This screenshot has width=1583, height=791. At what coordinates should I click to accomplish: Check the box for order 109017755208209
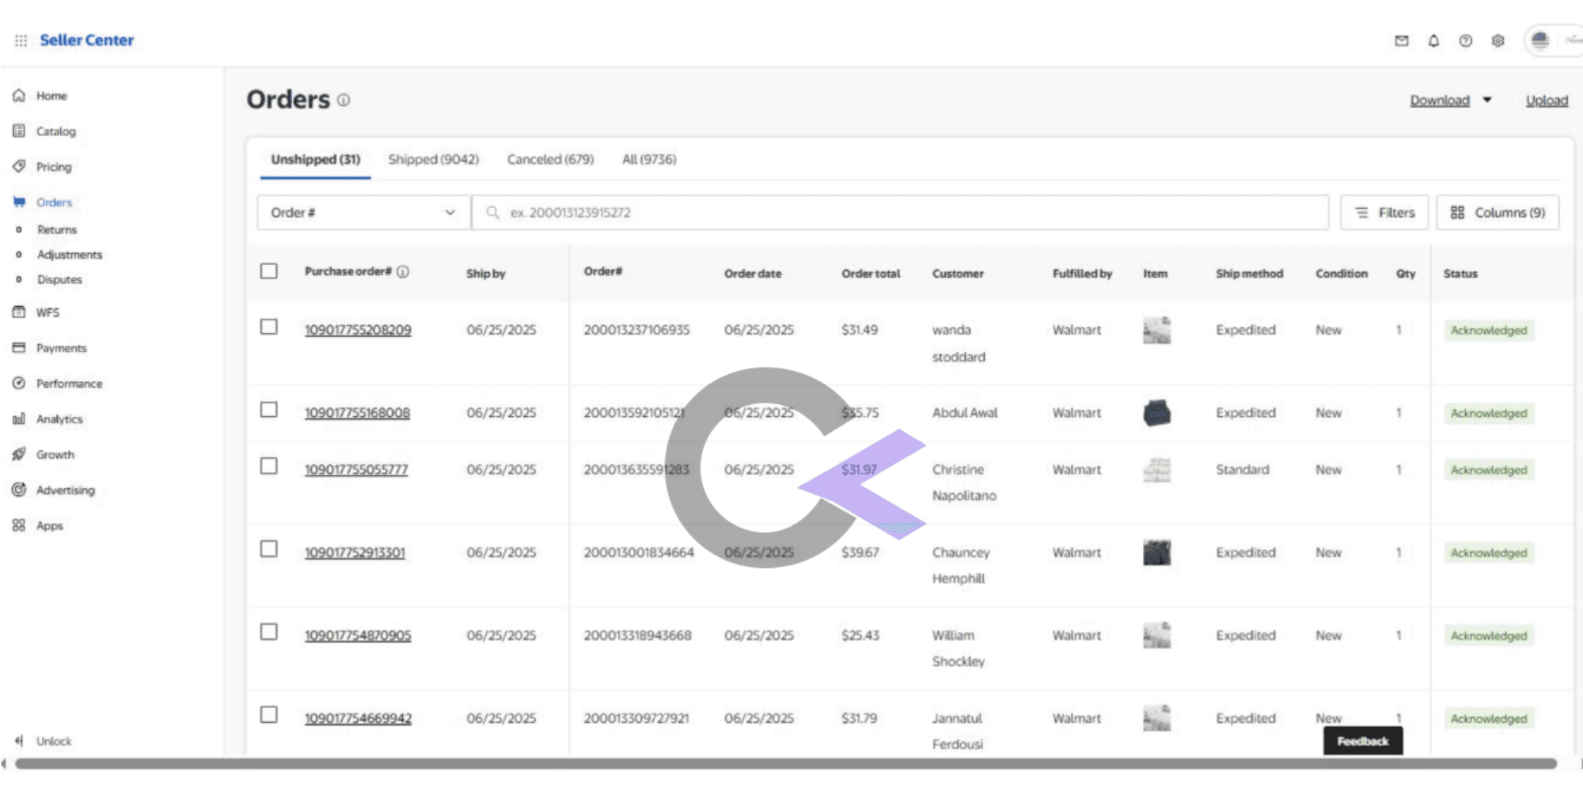269,327
